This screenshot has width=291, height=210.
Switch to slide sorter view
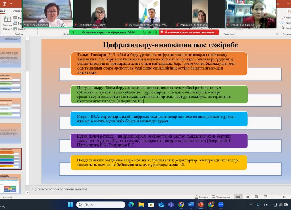pyautogui.click(x=247, y=197)
